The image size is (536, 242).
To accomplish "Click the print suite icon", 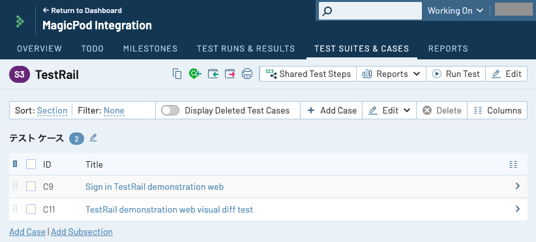I will tap(247, 74).
